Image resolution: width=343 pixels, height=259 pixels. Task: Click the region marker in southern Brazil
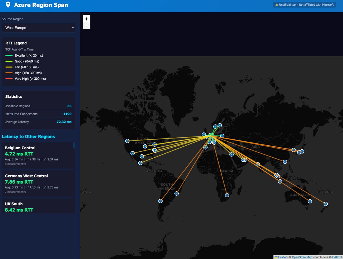click(177, 193)
